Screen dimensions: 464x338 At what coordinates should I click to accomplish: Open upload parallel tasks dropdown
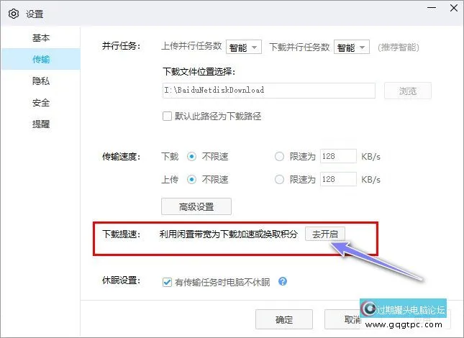[x=244, y=47]
